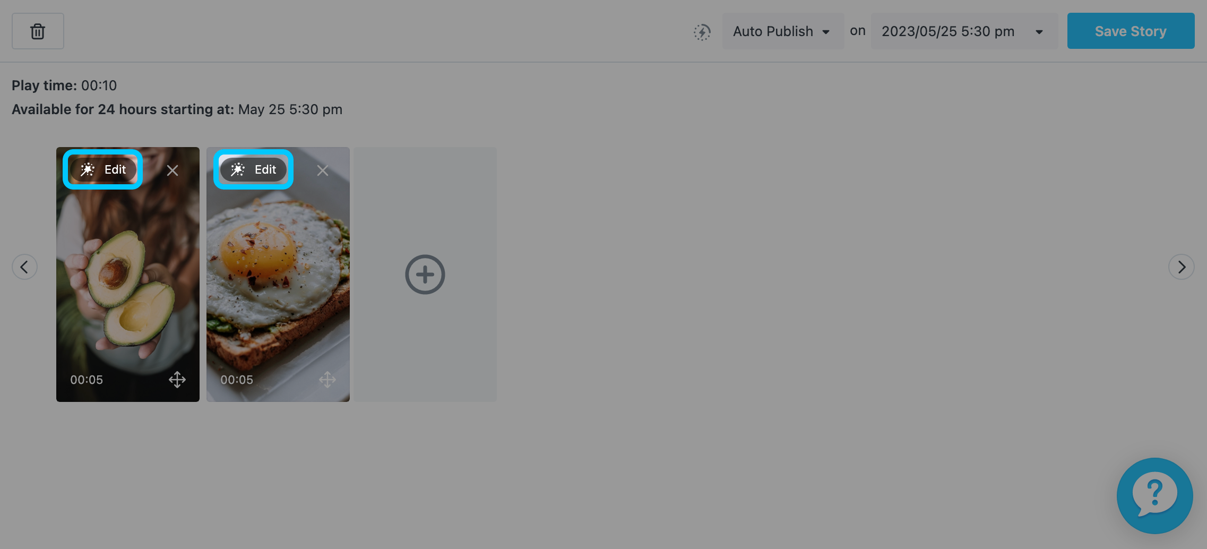Edit the avocado story slide
Screen dimensions: 1207x549
[103, 169]
